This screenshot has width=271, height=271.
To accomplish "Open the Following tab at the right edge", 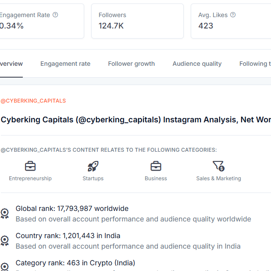I will pos(255,64).
